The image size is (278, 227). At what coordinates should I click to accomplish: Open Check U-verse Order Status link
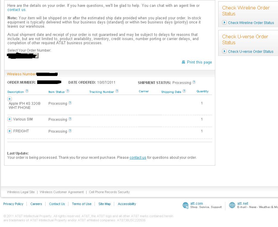click(251, 52)
